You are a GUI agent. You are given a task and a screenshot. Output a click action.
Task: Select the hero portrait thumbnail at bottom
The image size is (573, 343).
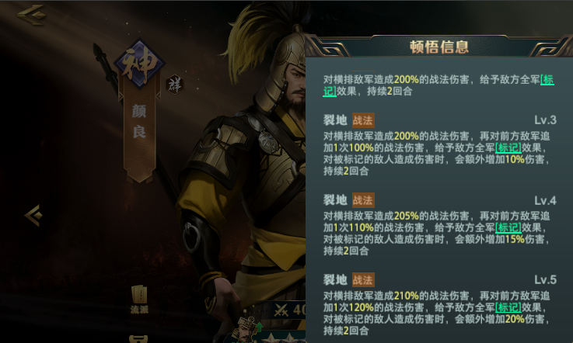pos(246,331)
